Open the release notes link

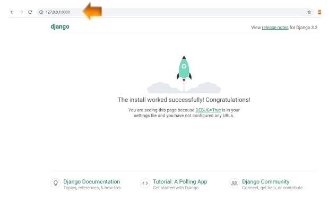[275, 28]
